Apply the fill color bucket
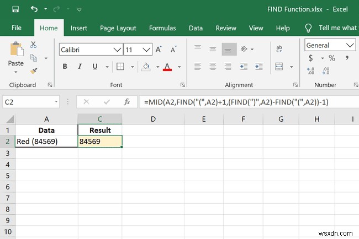 (146, 67)
